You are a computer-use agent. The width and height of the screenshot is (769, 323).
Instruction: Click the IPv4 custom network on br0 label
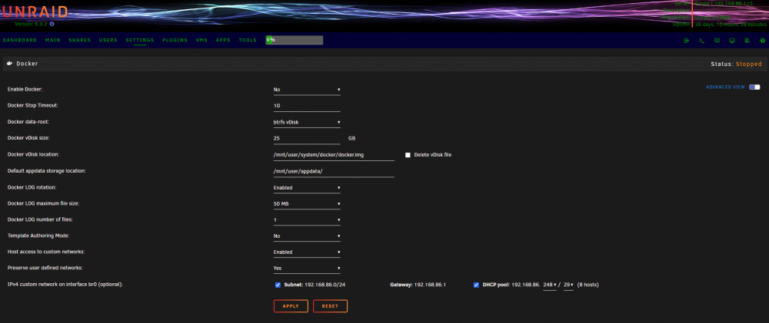[x=65, y=285]
